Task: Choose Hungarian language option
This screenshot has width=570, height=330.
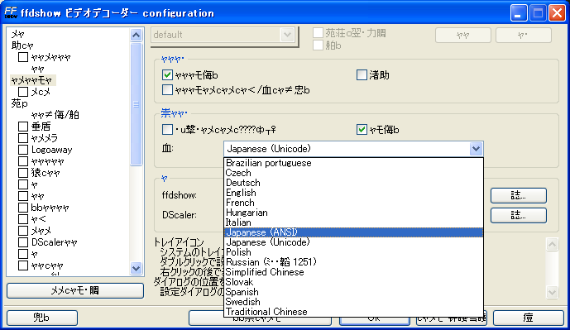Action: pos(353,213)
